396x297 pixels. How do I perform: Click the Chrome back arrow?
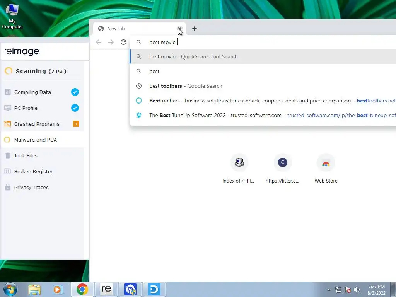tap(99, 42)
